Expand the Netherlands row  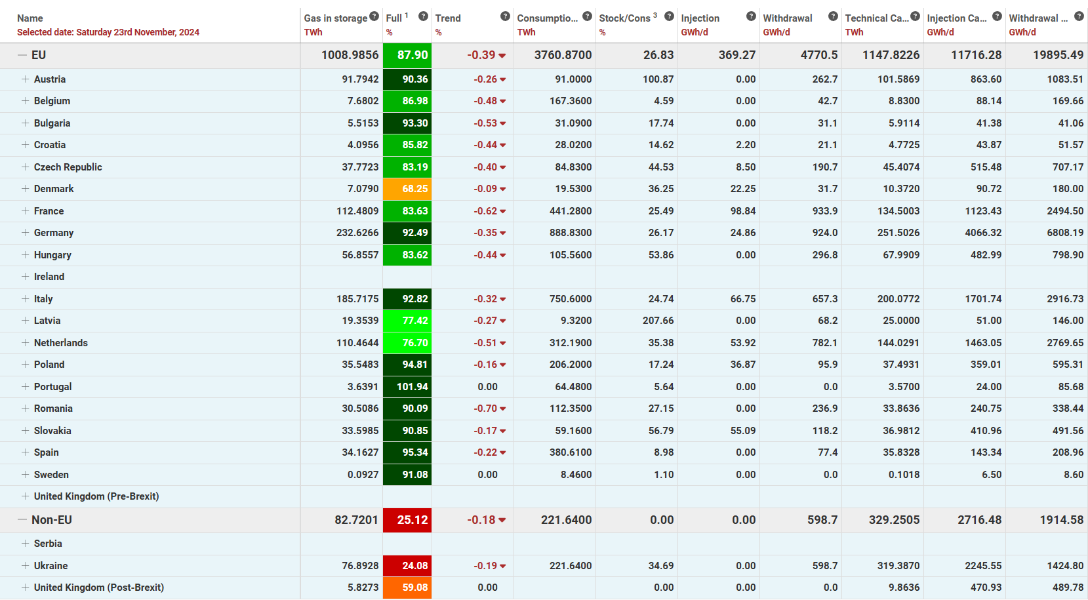pyautogui.click(x=25, y=343)
